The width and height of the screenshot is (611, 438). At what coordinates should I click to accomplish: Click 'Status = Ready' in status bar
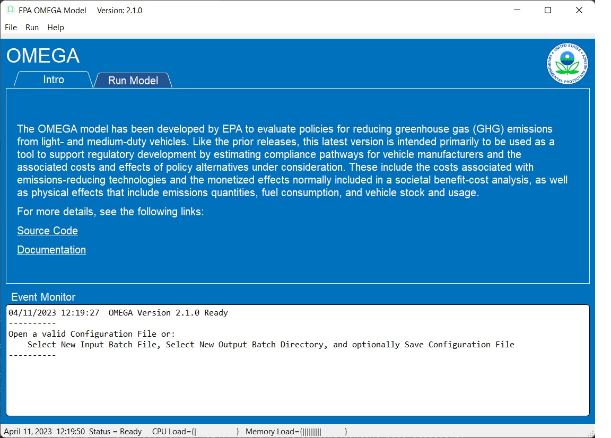[115, 432]
